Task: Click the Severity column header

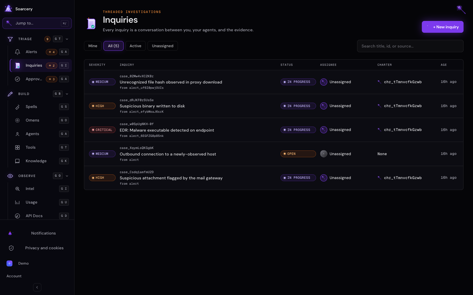Action: click(97, 65)
